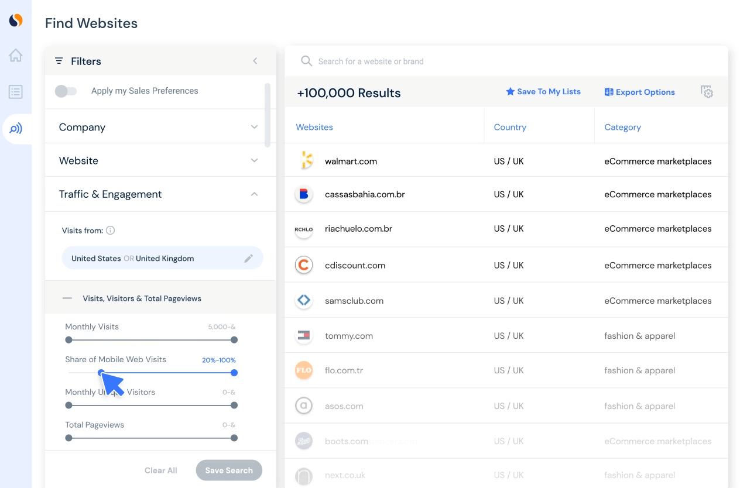The height and width of the screenshot is (488, 740).
Task: Click the search magnifier icon
Action: click(x=306, y=61)
